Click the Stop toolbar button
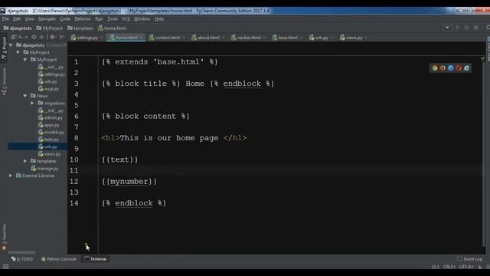Viewport: 490px width, 276px height. click(x=476, y=28)
